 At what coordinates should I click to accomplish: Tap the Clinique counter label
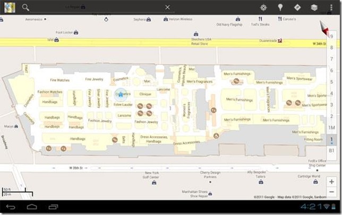[146, 94]
